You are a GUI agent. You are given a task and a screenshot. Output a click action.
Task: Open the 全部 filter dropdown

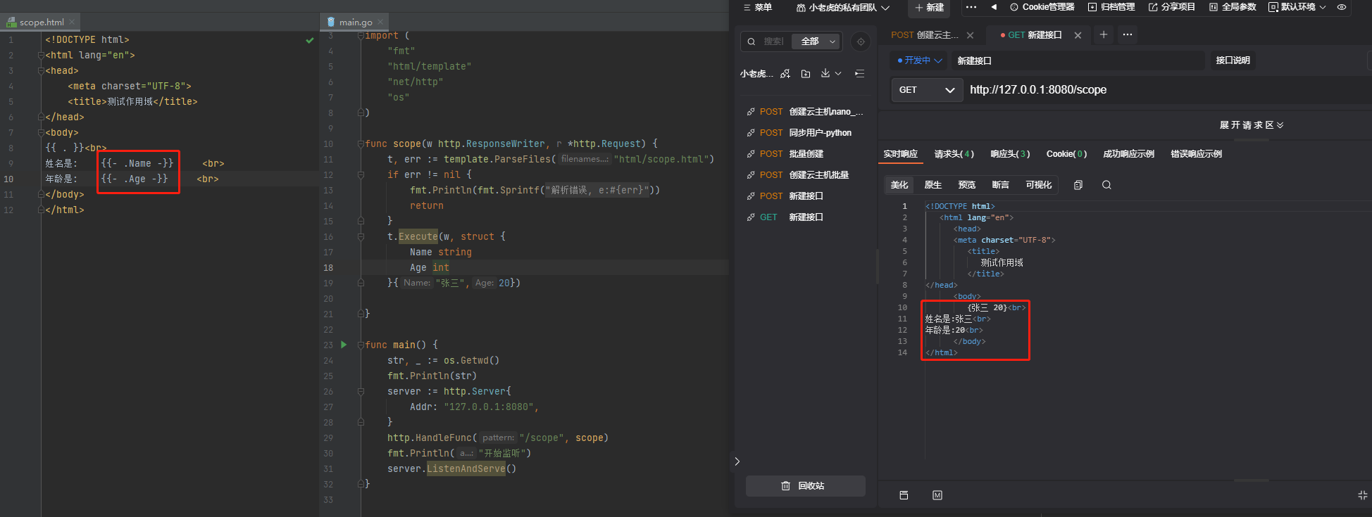tap(816, 42)
